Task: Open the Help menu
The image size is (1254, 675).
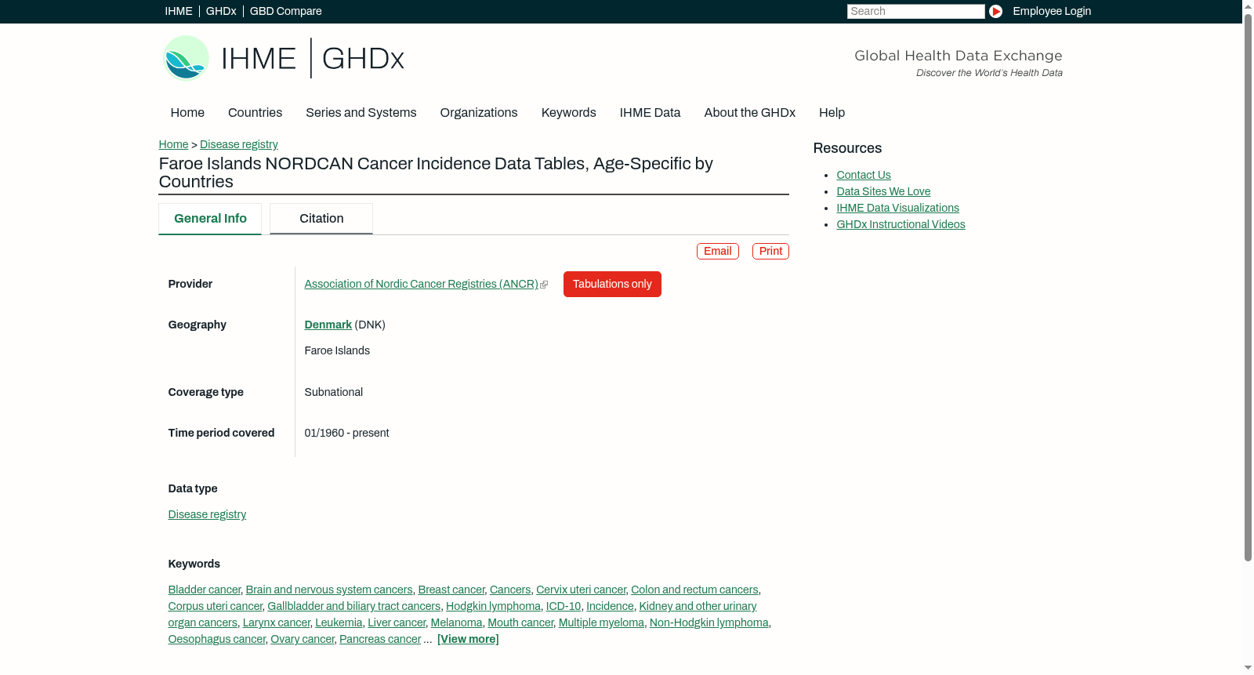Action: point(832,113)
